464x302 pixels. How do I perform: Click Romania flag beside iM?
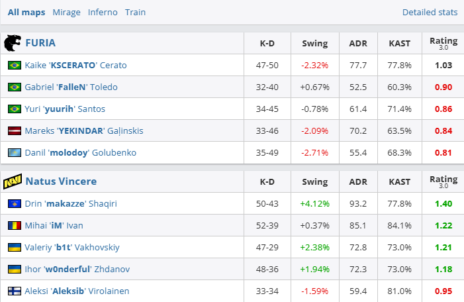[14, 225]
